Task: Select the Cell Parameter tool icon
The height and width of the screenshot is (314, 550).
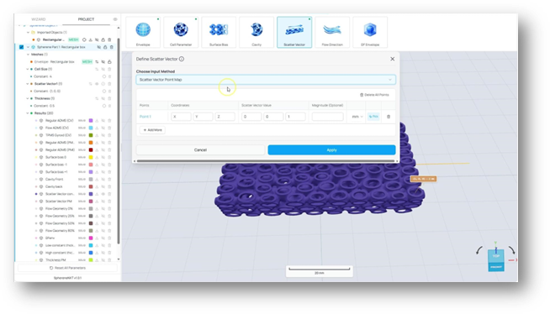Action: click(x=181, y=32)
